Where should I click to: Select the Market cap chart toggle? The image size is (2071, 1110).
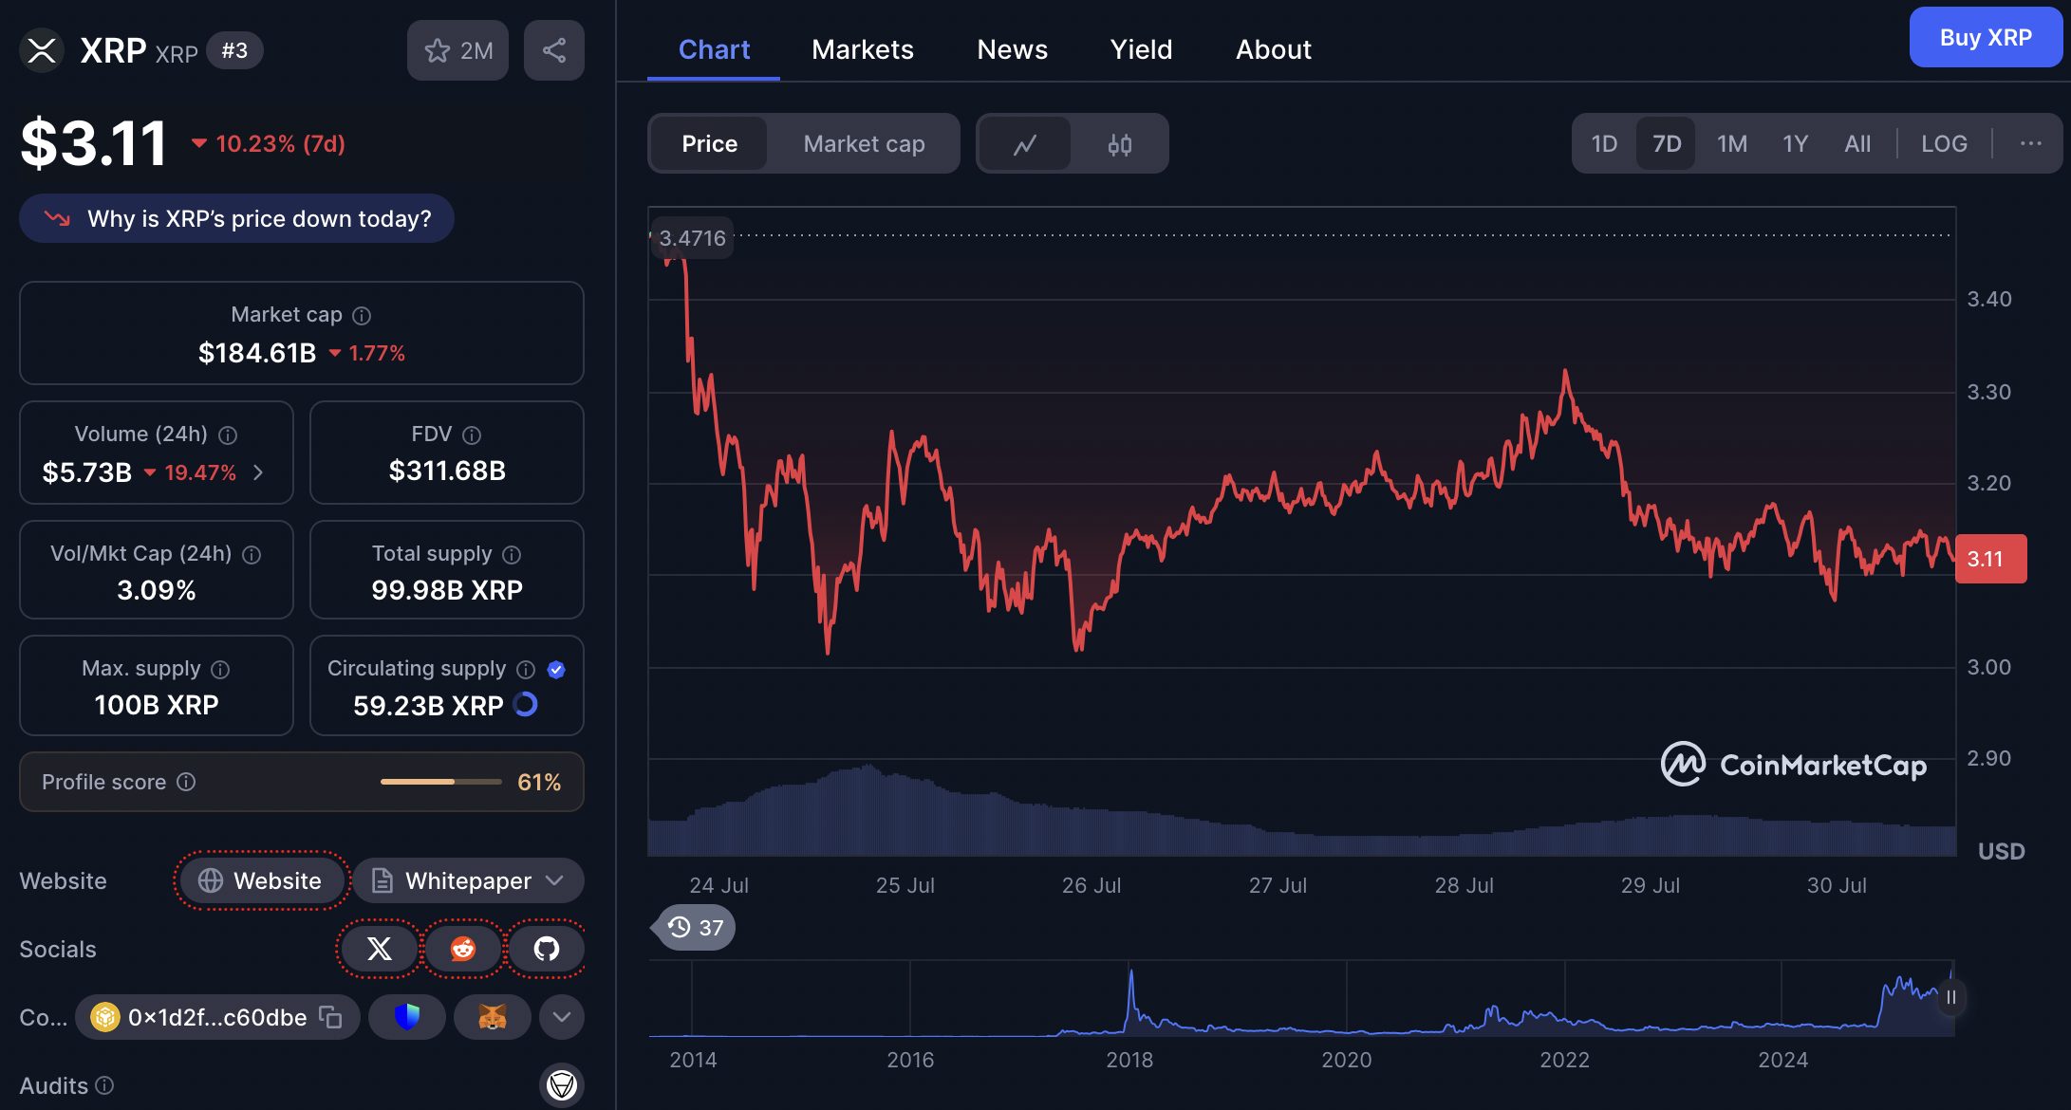pyautogui.click(x=864, y=144)
